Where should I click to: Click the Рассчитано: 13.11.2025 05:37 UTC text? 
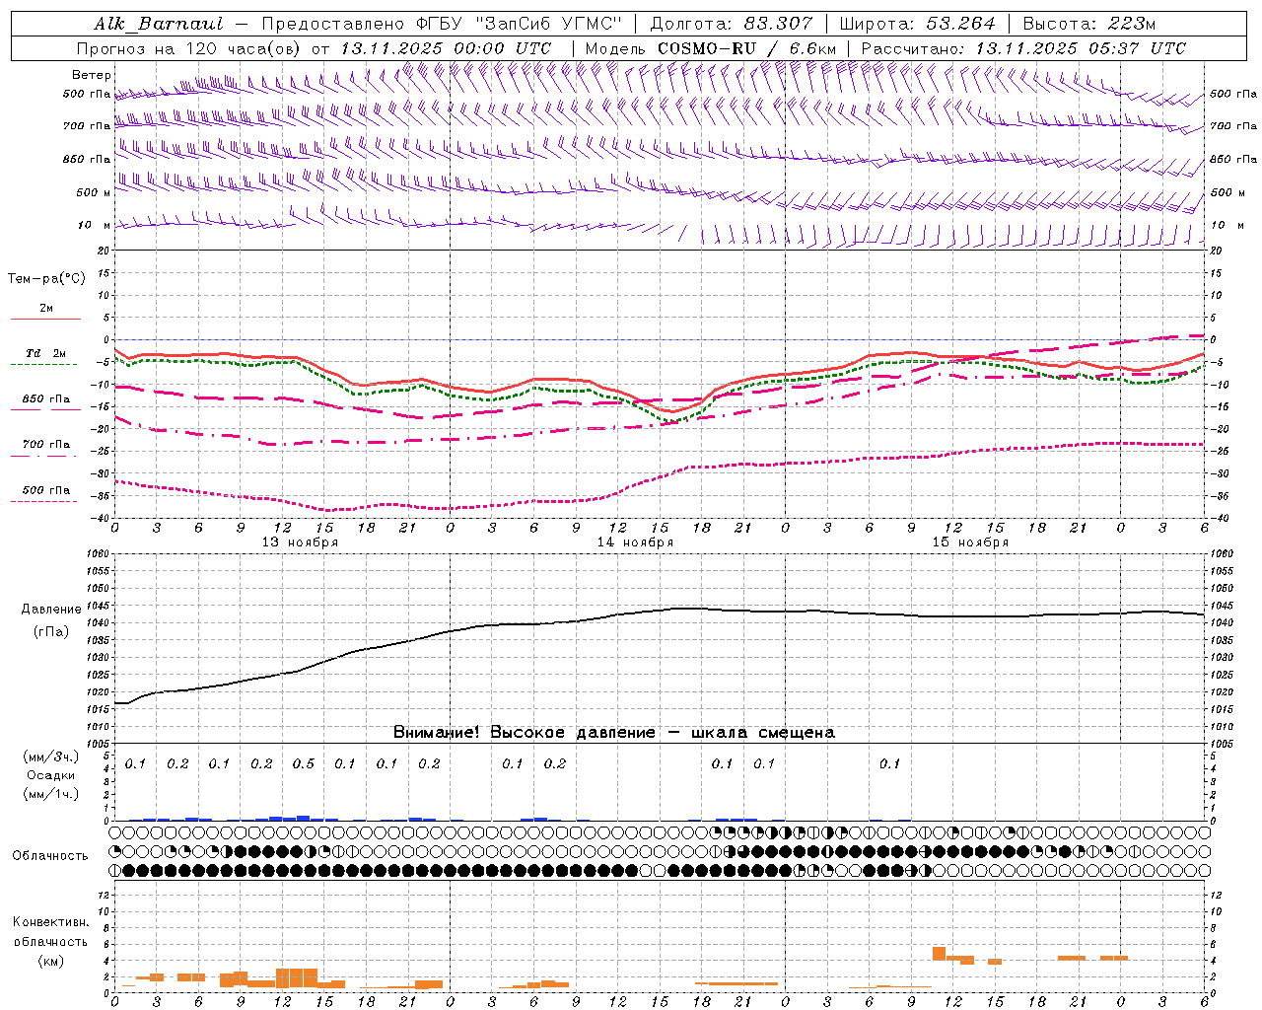(x=1023, y=48)
